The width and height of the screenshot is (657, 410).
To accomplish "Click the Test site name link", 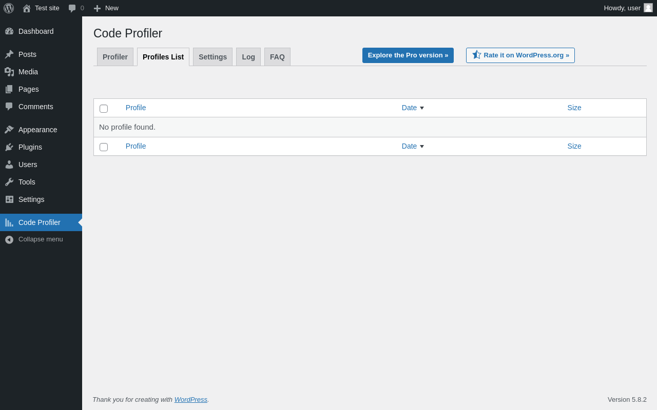I will (47, 8).
